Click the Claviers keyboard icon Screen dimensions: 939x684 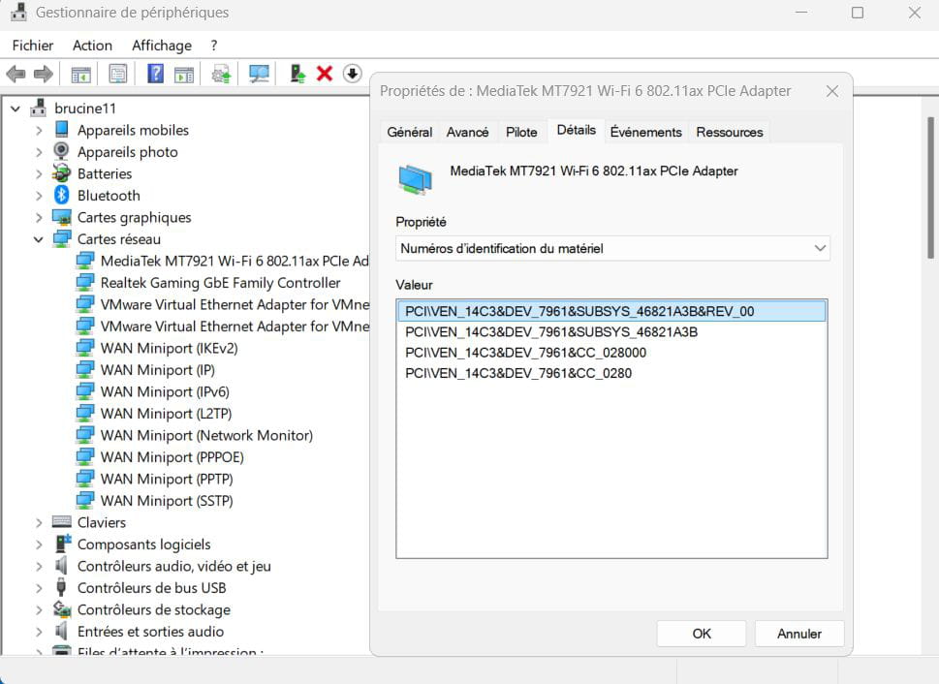tap(62, 521)
